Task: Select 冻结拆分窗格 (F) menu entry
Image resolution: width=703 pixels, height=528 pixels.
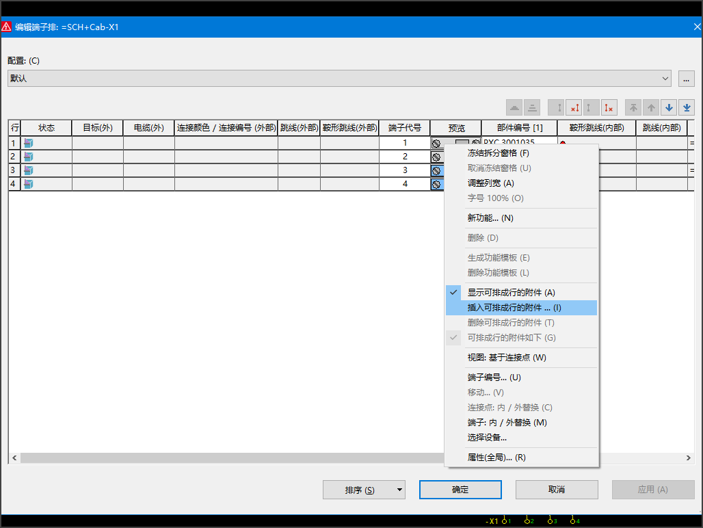Action: click(x=521, y=153)
